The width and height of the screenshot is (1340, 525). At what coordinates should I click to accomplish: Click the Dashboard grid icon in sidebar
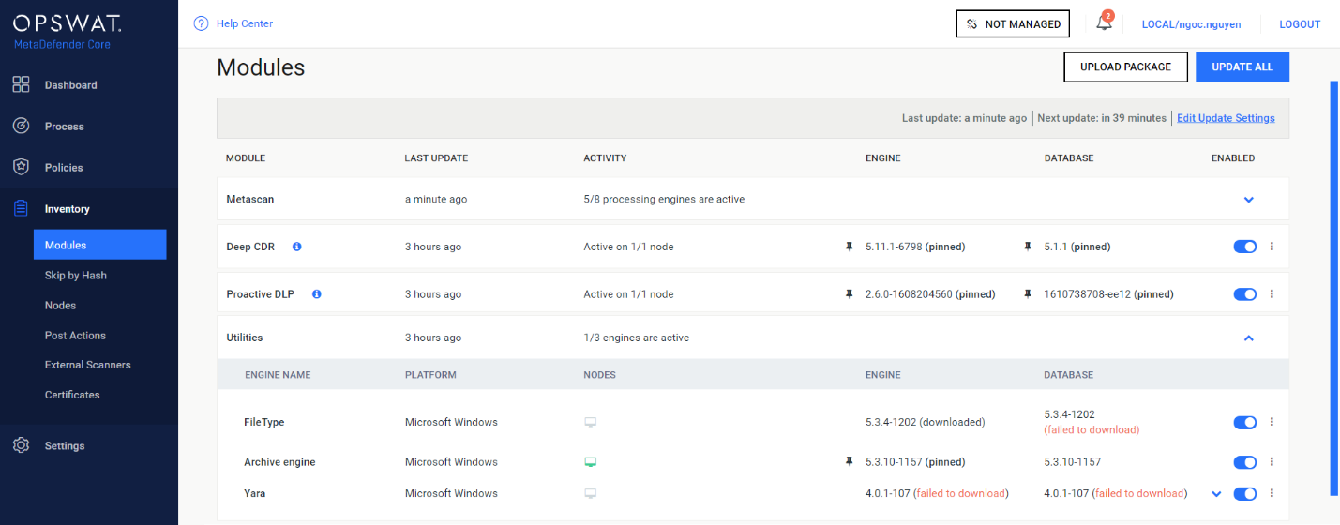(21, 84)
